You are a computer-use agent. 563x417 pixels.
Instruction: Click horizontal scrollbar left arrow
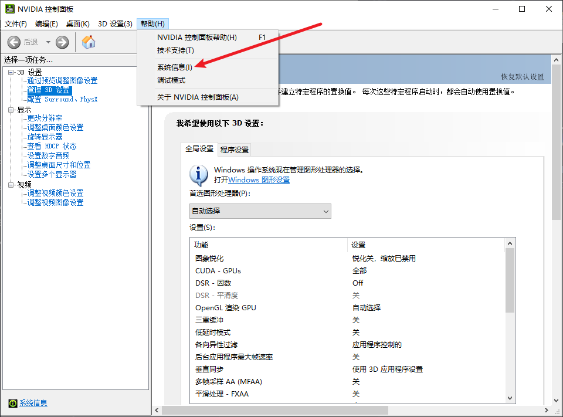coord(157,410)
